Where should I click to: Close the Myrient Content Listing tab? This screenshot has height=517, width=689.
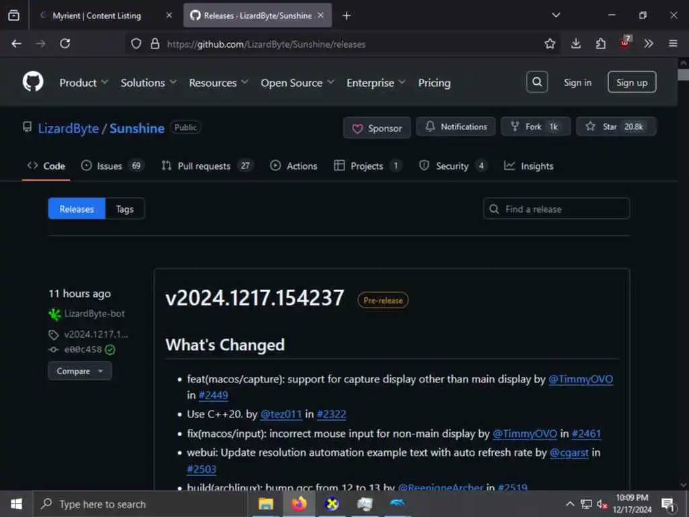tap(169, 15)
